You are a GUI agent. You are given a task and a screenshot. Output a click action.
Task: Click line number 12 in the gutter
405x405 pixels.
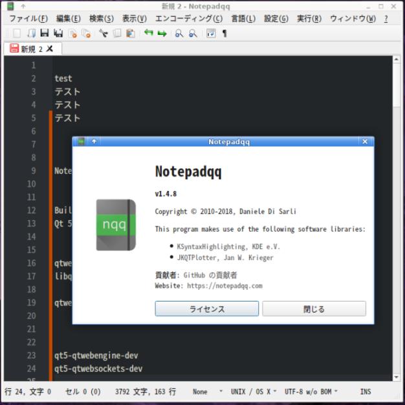point(31,210)
